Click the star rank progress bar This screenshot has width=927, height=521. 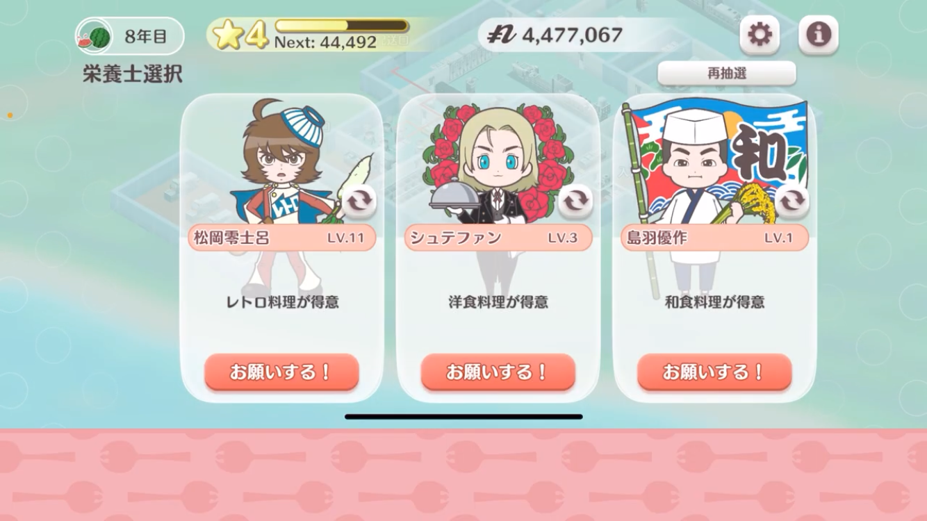pyautogui.click(x=341, y=26)
